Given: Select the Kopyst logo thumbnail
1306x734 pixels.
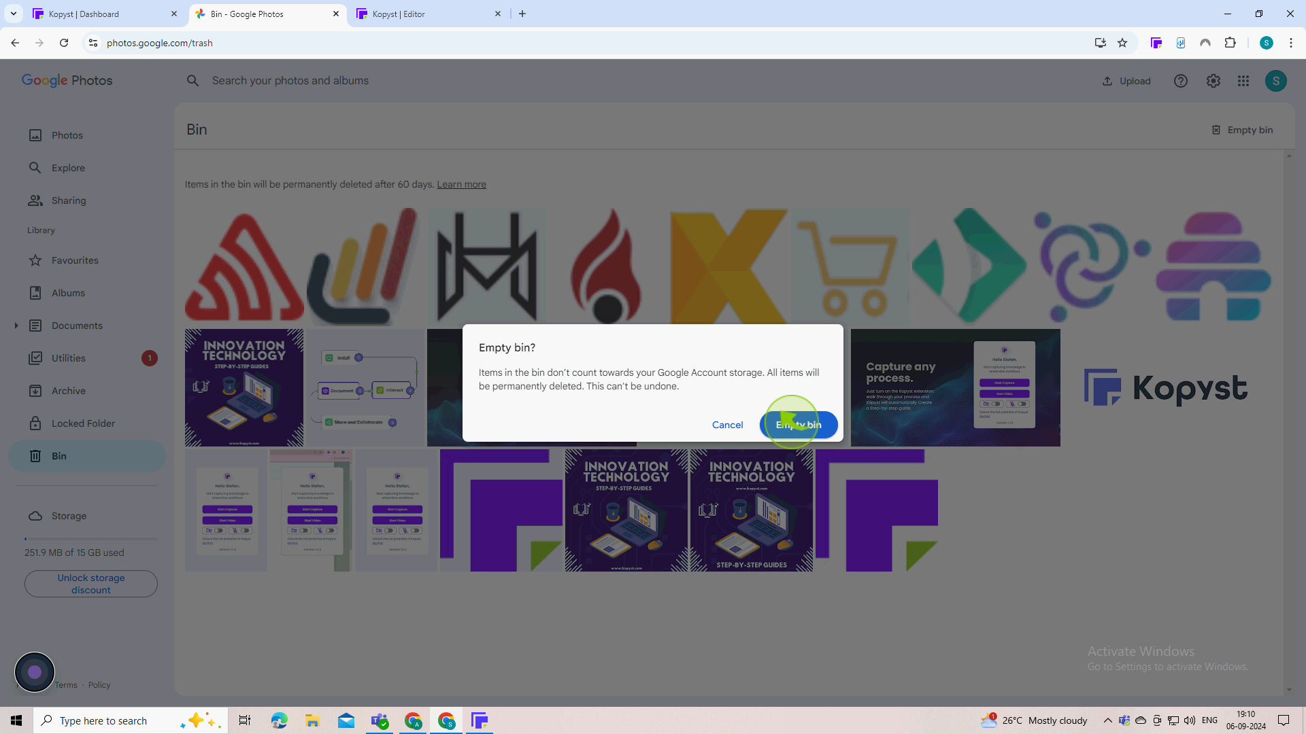Looking at the screenshot, I should coord(1165,387).
